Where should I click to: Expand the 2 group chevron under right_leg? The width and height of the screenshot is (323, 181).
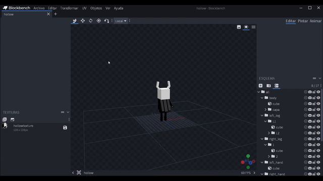tap(269, 156)
